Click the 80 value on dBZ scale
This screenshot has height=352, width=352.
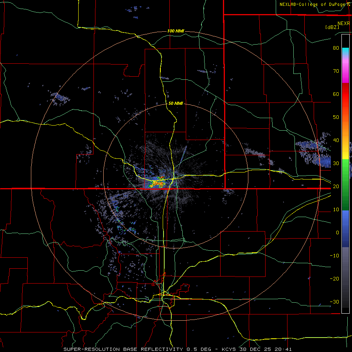[336, 48]
